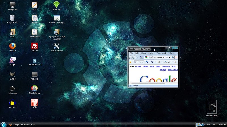
Task: Click the red stop loading button
Action: tap(176, 58)
